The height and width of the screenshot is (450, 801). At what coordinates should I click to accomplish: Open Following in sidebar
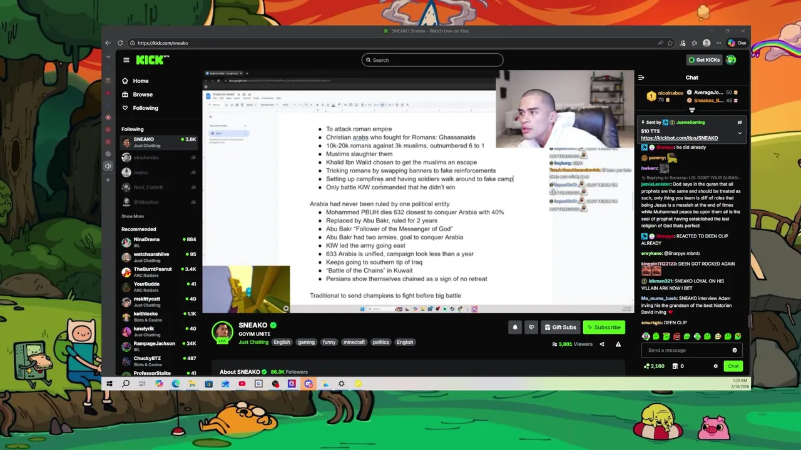pyautogui.click(x=140, y=108)
